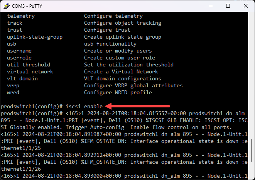Click the empty scrollbar track above the thumb

(x=251, y=77)
